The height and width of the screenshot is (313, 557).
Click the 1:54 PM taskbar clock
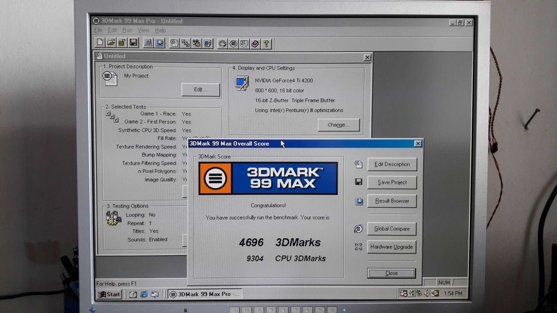point(453,294)
